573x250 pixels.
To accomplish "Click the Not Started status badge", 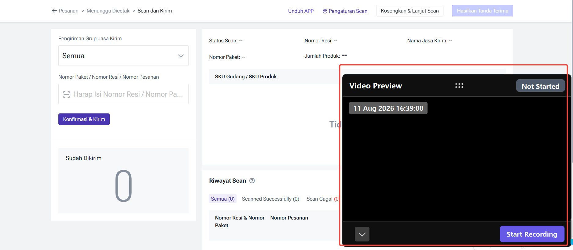I will point(540,86).
